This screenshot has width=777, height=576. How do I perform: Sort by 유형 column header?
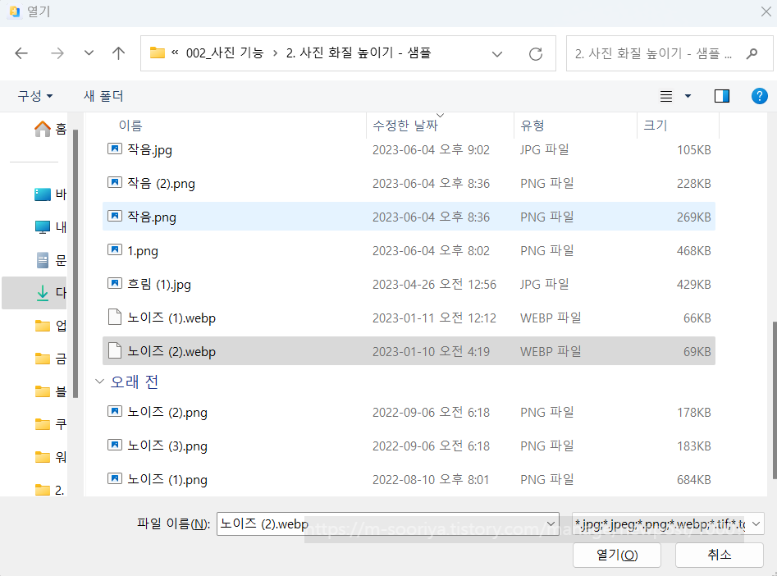pos(532,126)
